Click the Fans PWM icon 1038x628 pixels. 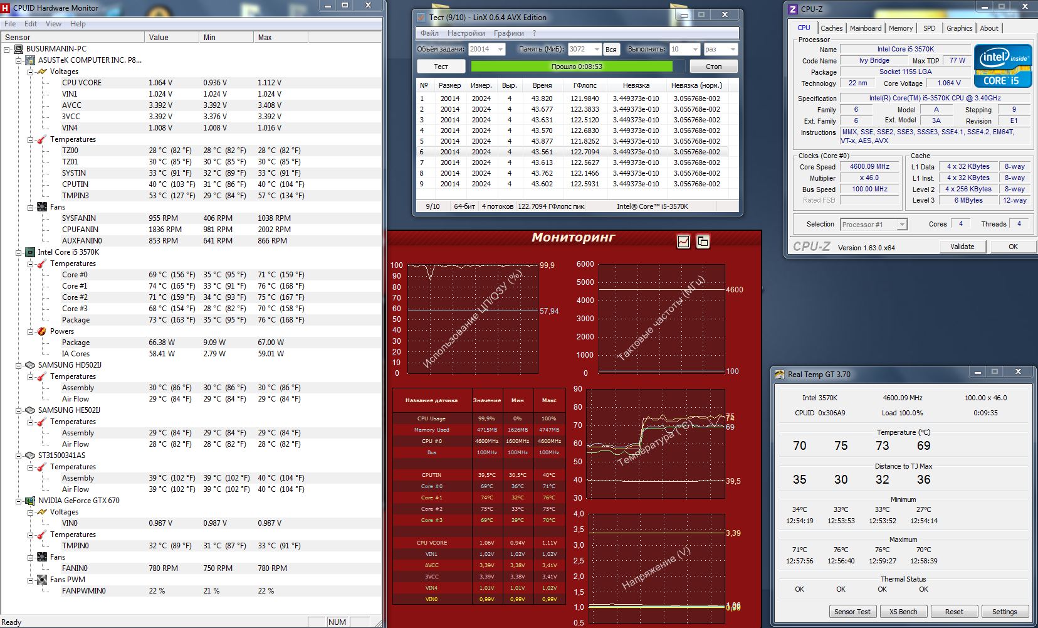[x=42, y=580]
